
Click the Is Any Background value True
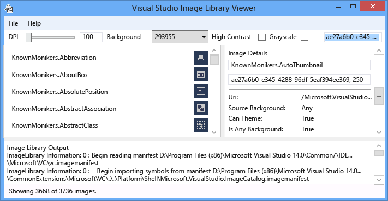pyautogui.click(x=308, y=129)
